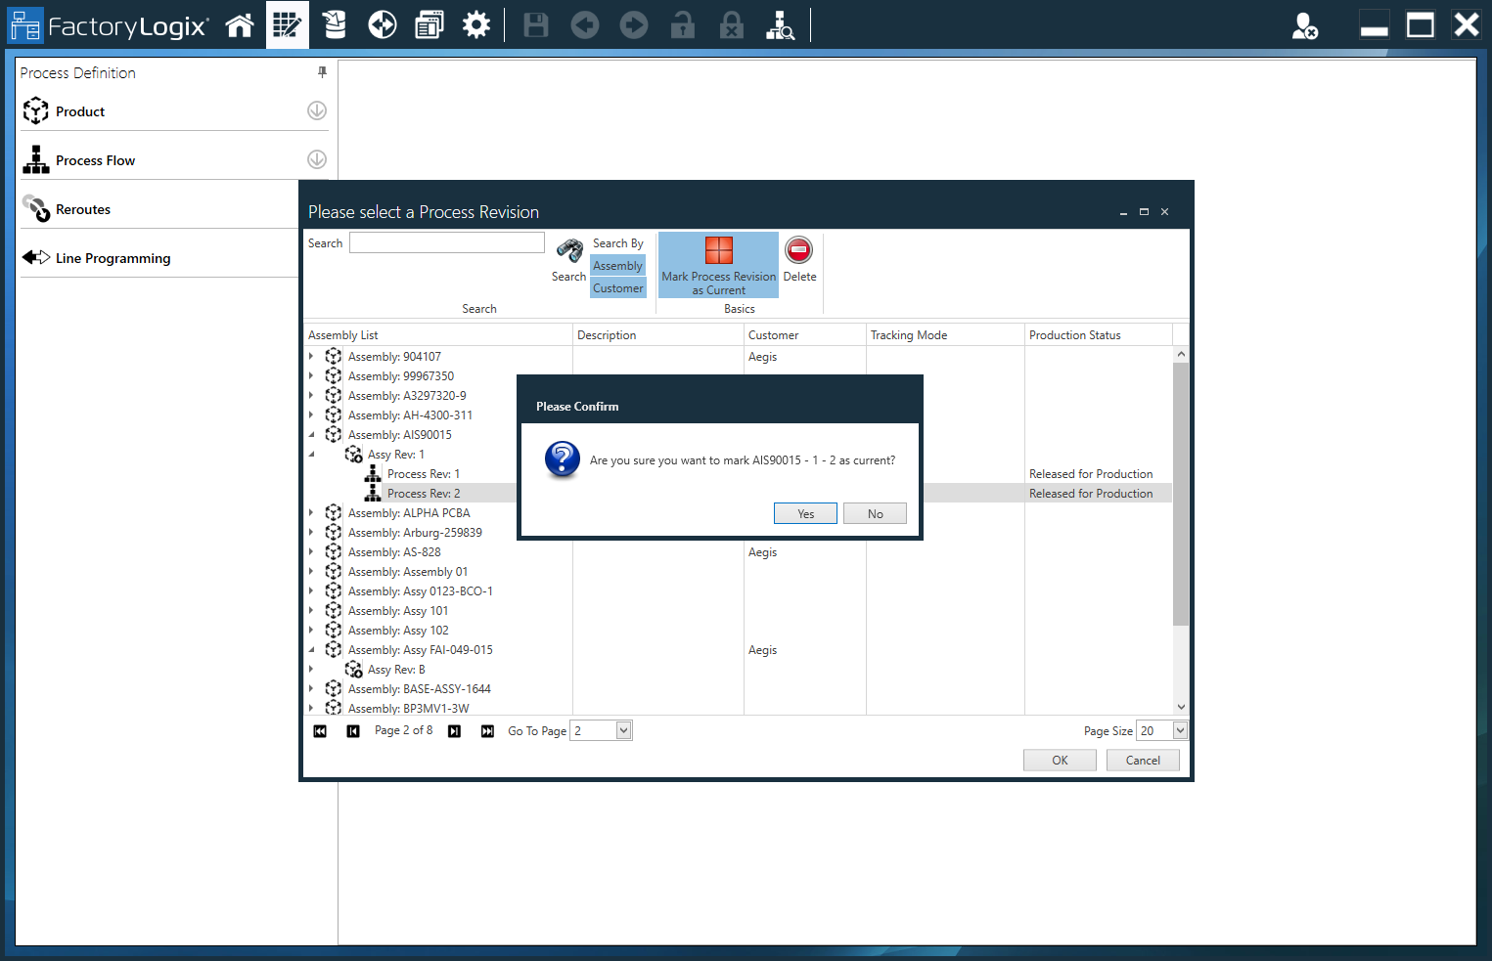Open the Page Size dropdown
The width and height of the screenshot is (1492, 961).
pyautogui.click(x=1180, y=730)
